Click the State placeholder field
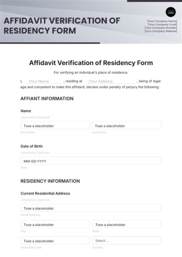This screenshot has height=257, width=182. tap(127, 224)
